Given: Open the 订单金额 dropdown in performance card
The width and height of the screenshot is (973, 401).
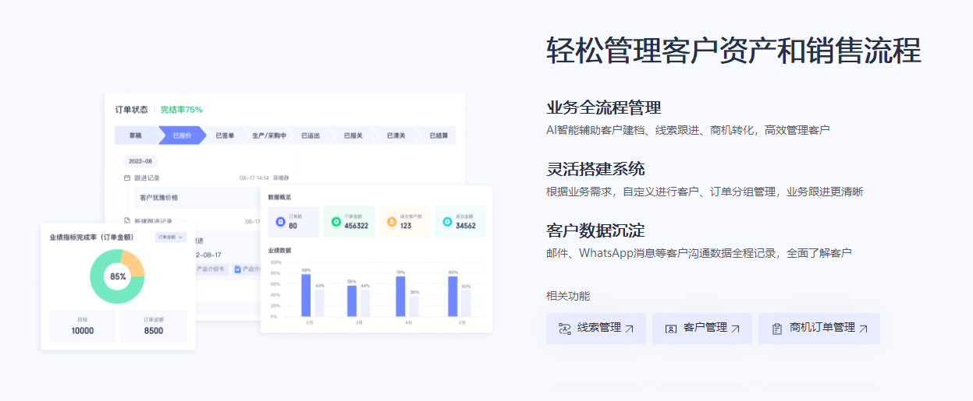Looking at the screenshot, I should point(170,237).
